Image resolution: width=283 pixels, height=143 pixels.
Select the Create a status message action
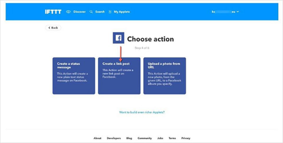[x=74, y=76]
